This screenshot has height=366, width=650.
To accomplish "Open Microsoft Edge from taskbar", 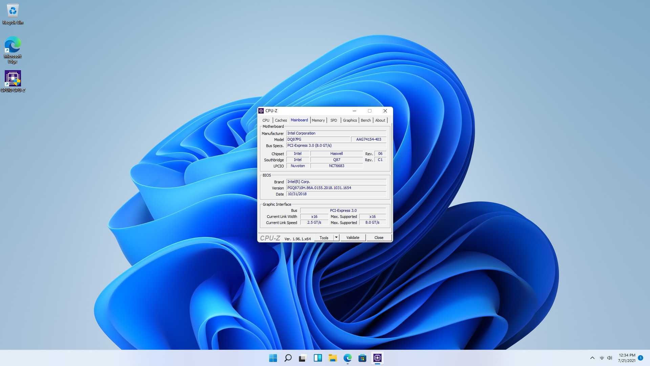I will click(x=347, y=358).
